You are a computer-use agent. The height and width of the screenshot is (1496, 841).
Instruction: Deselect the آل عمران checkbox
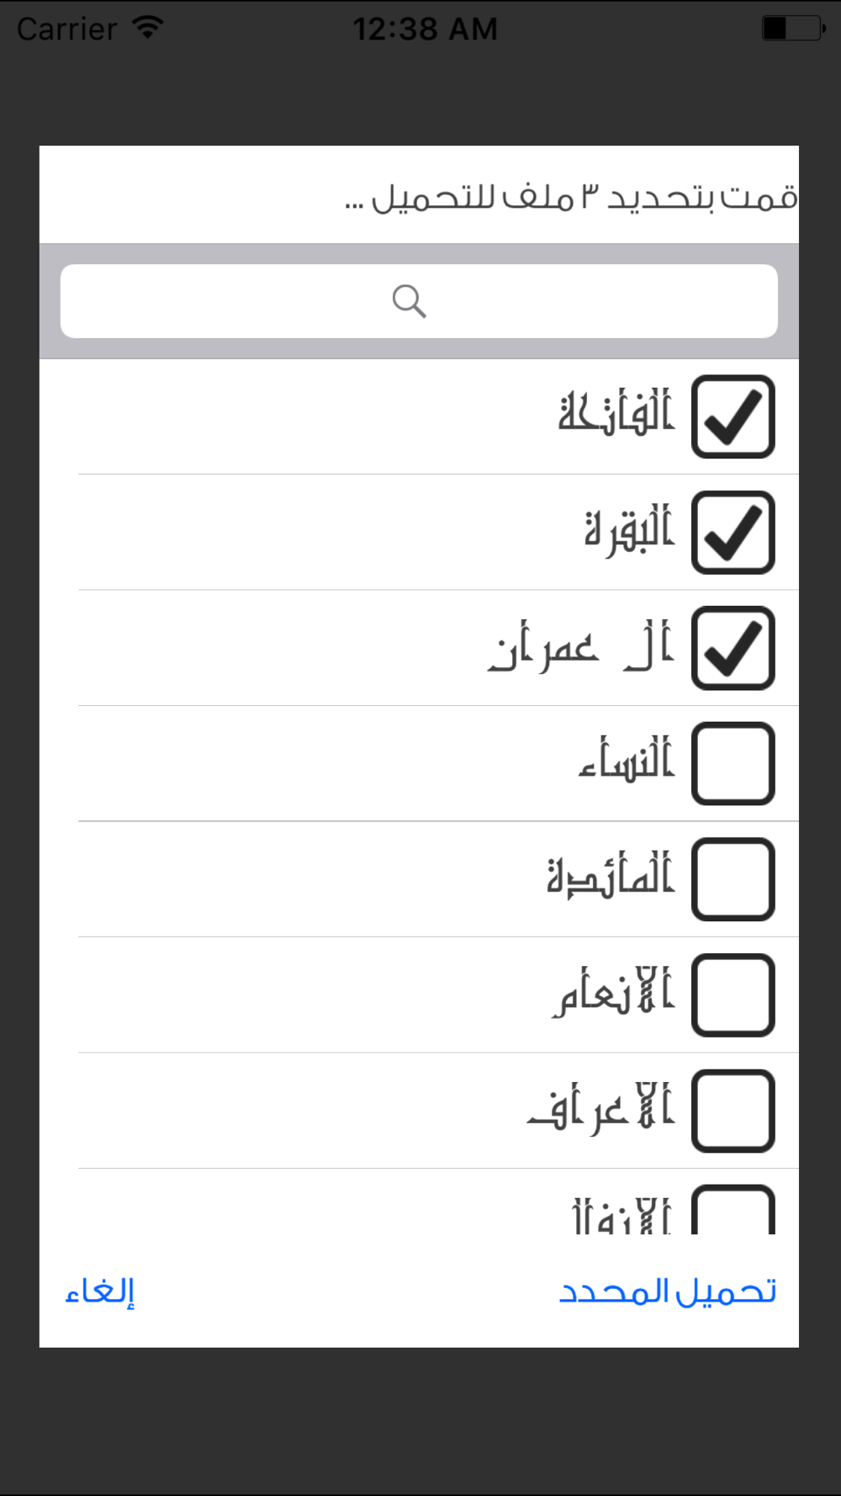733,648
